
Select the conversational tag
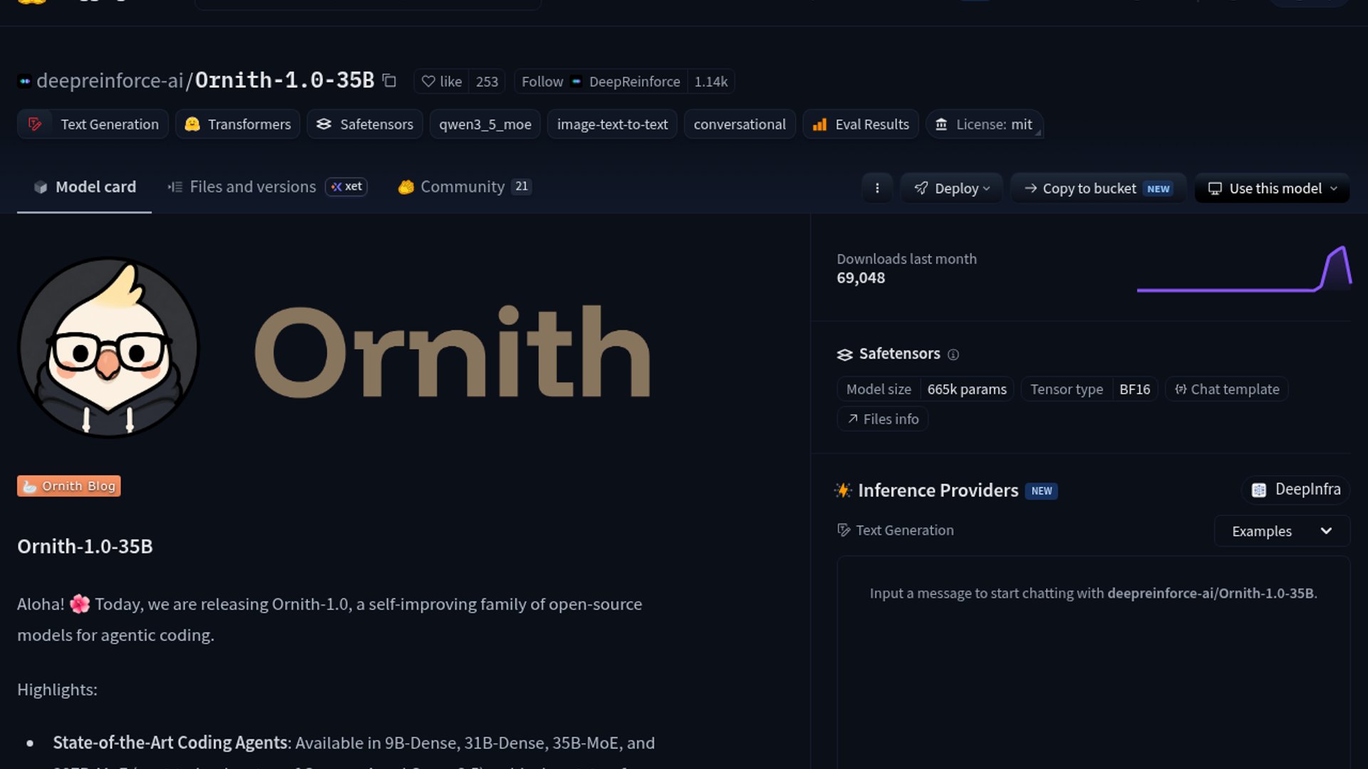(x=740, y=124)
